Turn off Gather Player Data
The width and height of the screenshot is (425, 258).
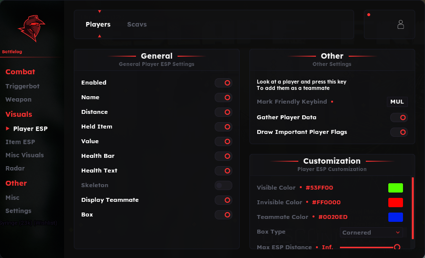[399, 117]
